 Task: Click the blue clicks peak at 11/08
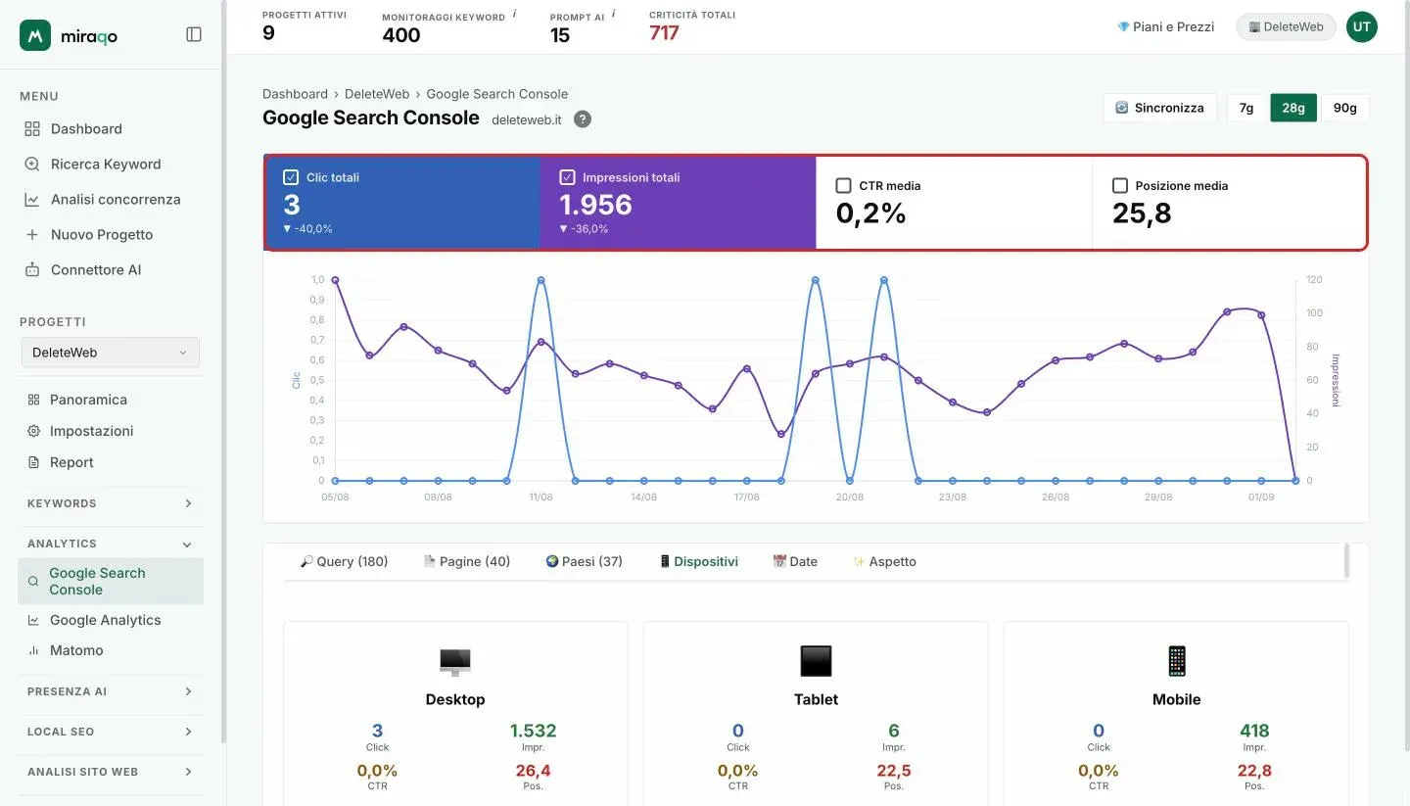[540, 280]
